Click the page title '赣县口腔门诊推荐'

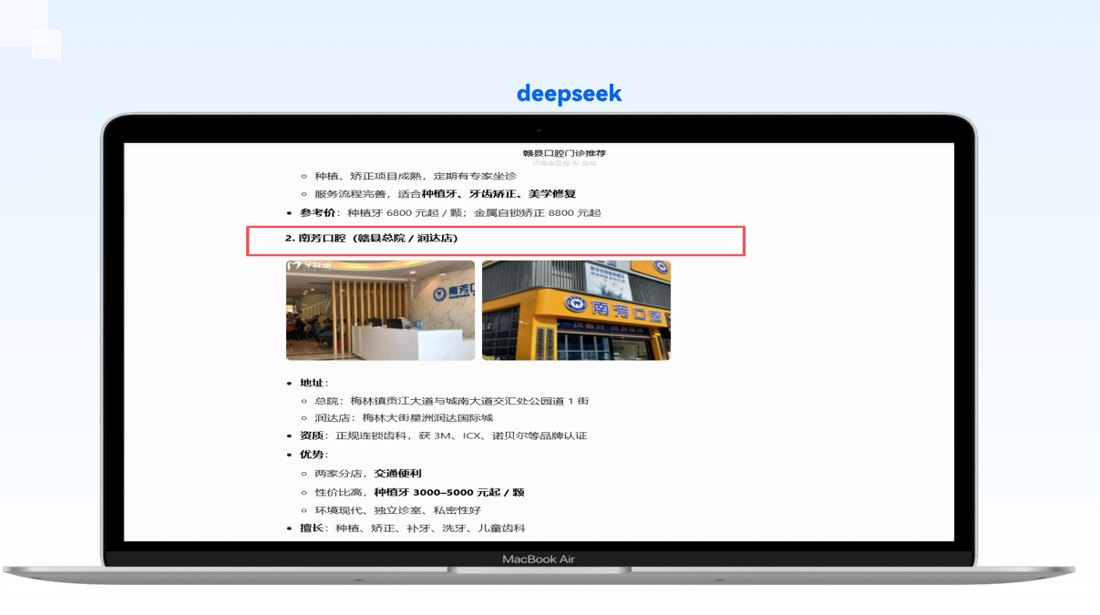564,153
